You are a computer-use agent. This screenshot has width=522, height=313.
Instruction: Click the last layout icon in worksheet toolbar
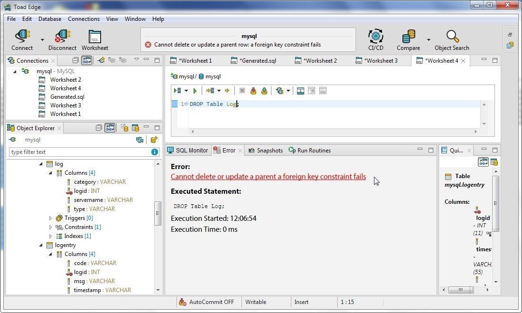[x=323, y=91]
